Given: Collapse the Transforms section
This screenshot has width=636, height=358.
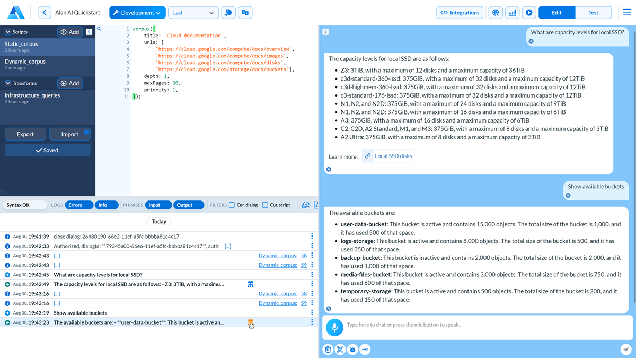Looking at the screenshot, I should tap(8, 83).
